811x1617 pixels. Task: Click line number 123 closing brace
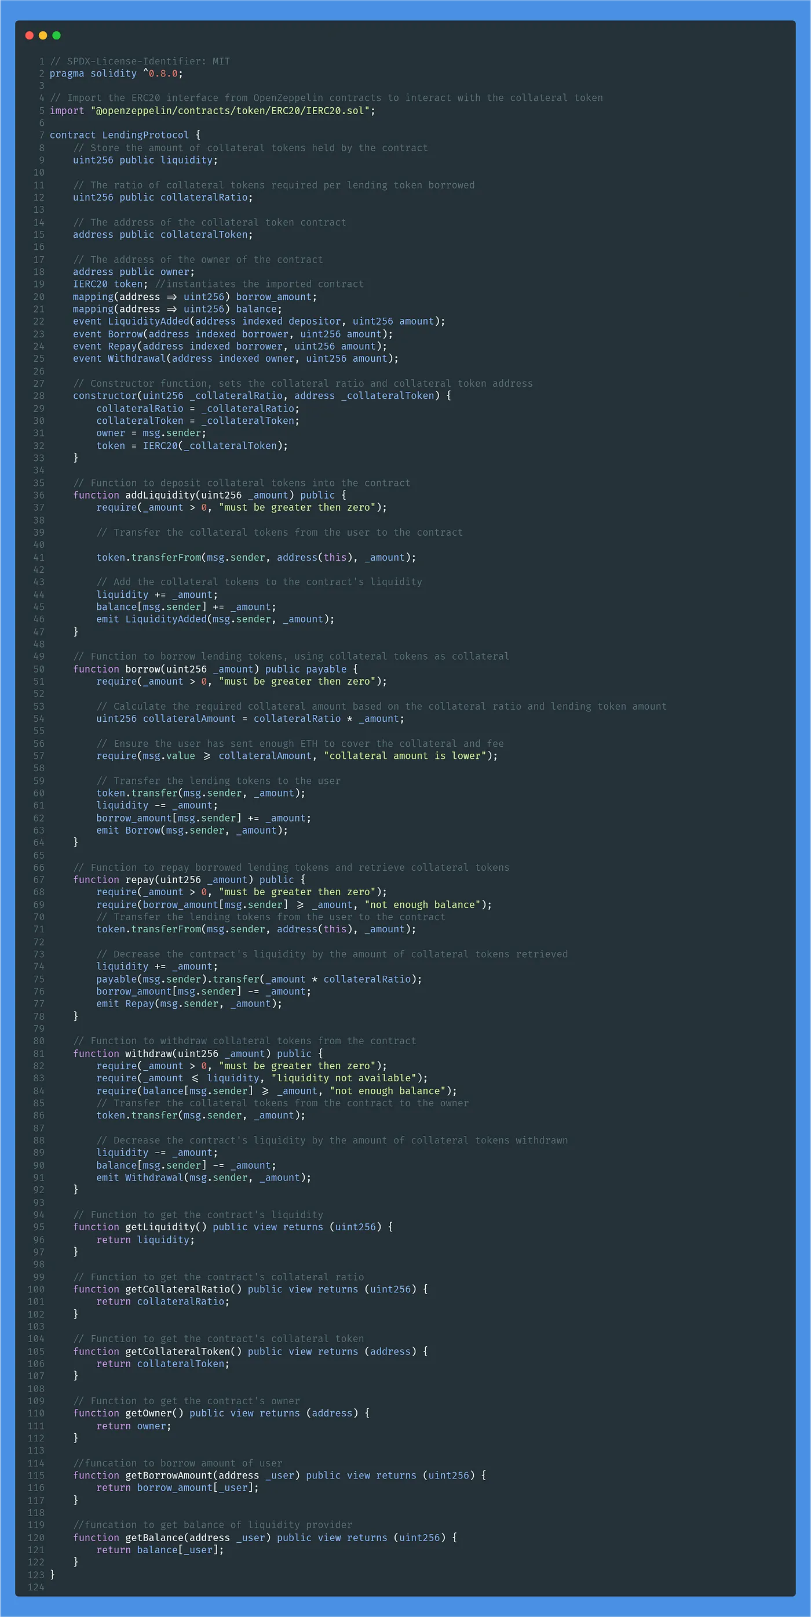tap(52, 1575)
